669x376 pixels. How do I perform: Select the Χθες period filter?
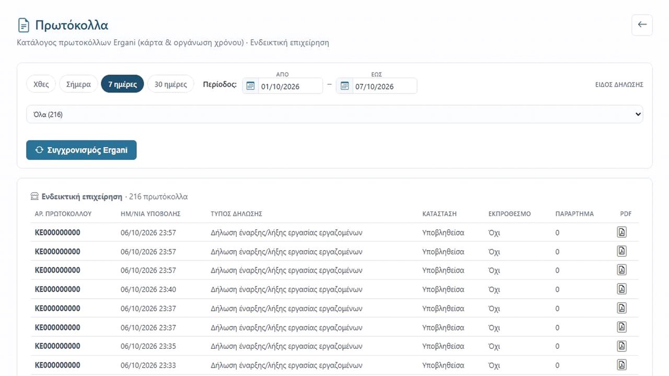click(x=41, y=84)
